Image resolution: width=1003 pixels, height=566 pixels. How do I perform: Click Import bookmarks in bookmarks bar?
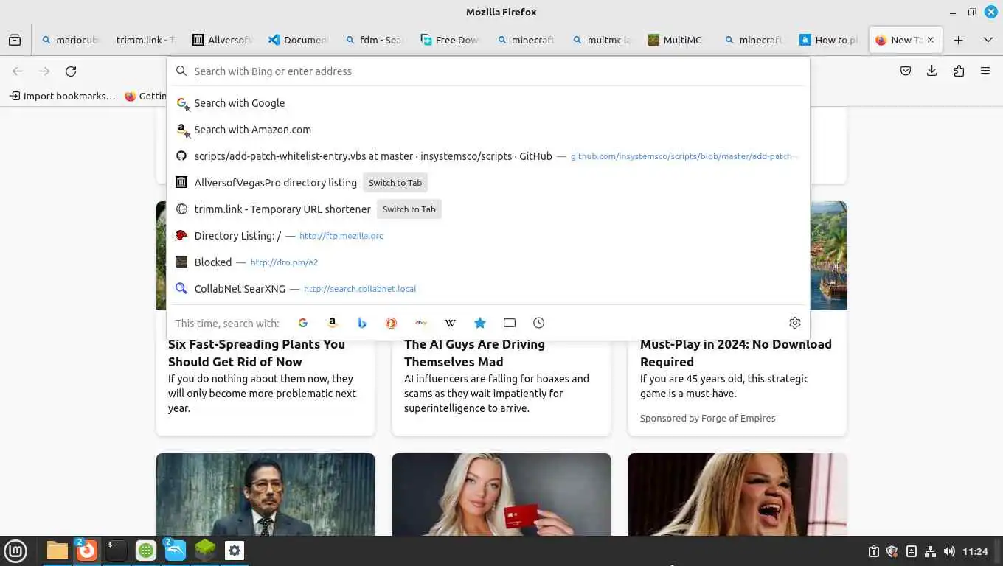pos(63,96)
